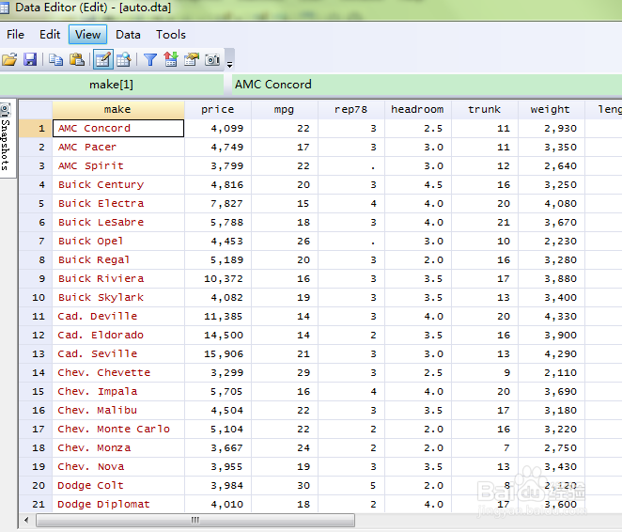Screen dimensions: 622x532
Task: Click the Cad. Eldorado cell
Action: [x=118, y=336]
